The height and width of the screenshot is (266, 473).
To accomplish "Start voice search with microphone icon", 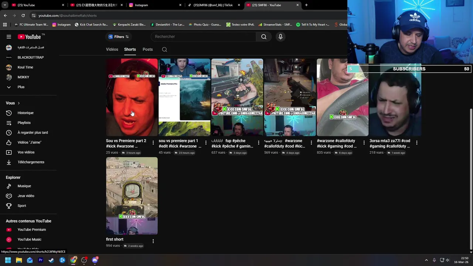I will 280,37.
